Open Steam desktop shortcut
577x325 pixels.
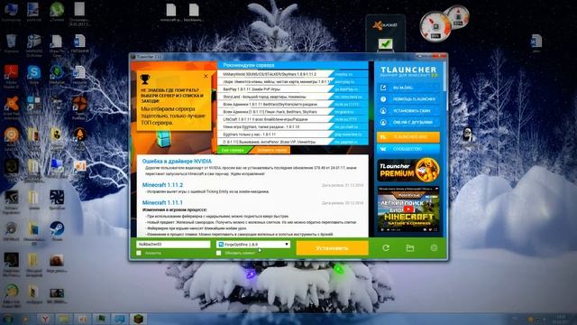[57, 231]
